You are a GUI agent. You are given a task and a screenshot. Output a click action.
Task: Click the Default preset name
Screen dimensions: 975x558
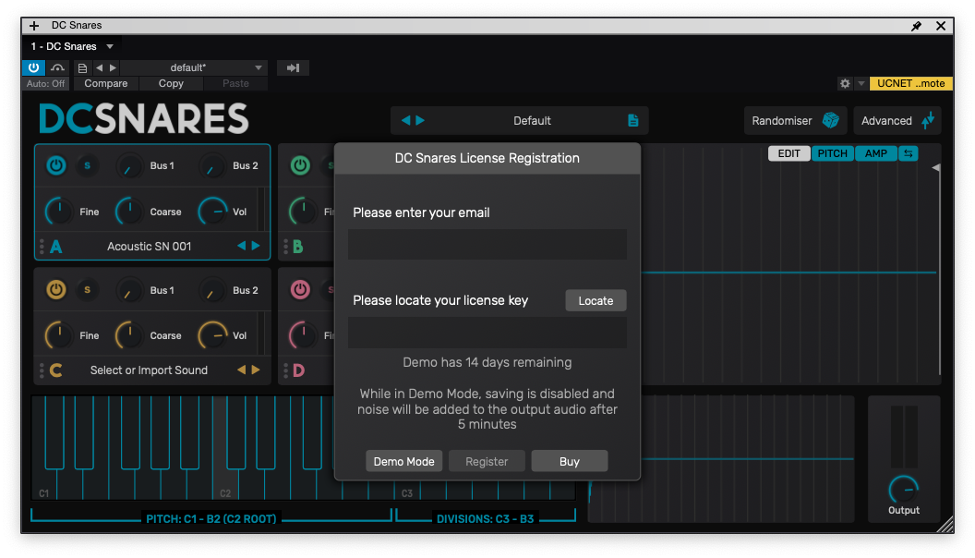coord(532,121)
